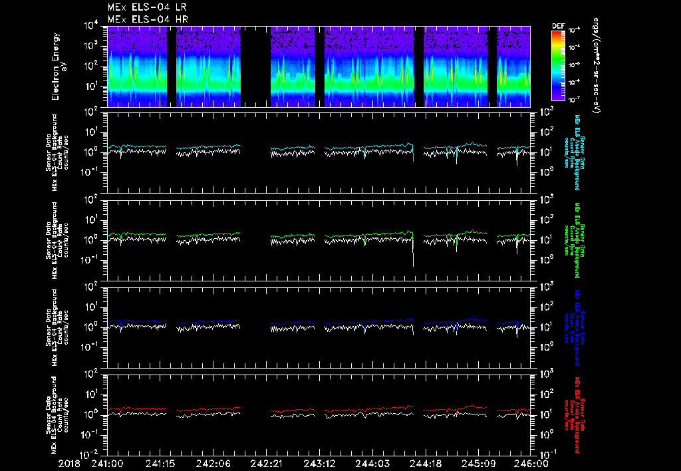The width and height of the screenshot is (681, 471).
Task: Select the 'Electron Energy eV' axis label
Action: point(59,67)
